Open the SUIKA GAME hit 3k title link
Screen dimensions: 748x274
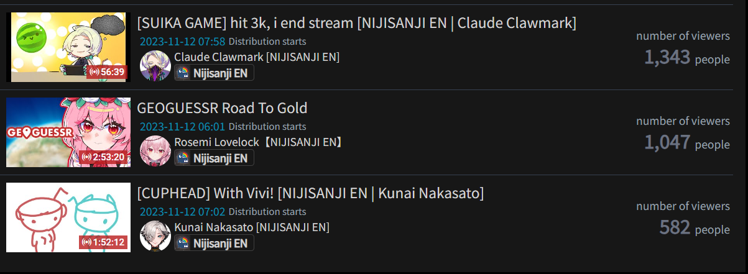(357, 24)
